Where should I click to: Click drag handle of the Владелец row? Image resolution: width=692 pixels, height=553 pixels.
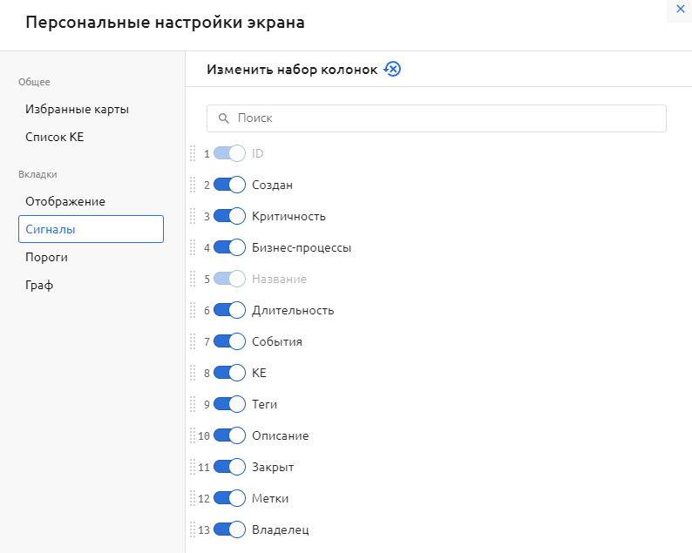pyautogui.click(x=193, y=529)
